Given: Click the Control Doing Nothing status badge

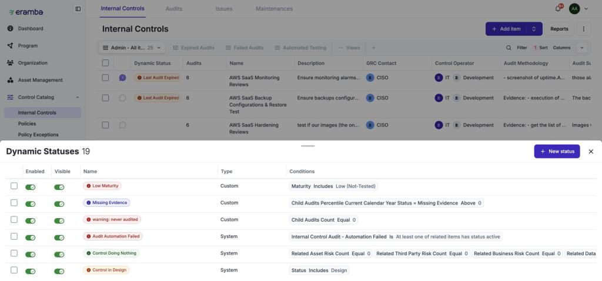Looking at the screenshot, I should click(x=112, y=253).
